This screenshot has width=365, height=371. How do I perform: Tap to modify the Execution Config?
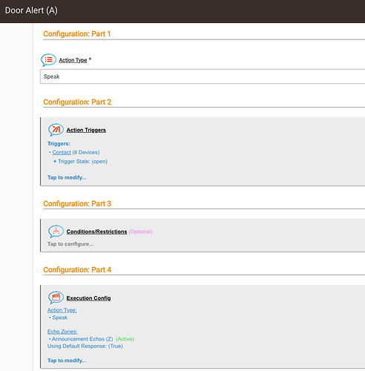(67, 361)
